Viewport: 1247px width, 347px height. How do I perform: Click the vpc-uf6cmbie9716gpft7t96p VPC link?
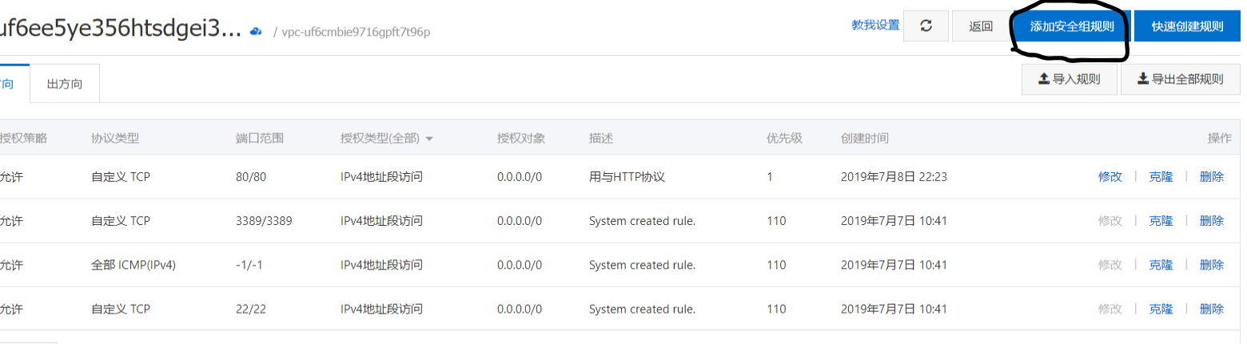click(356, 32)
